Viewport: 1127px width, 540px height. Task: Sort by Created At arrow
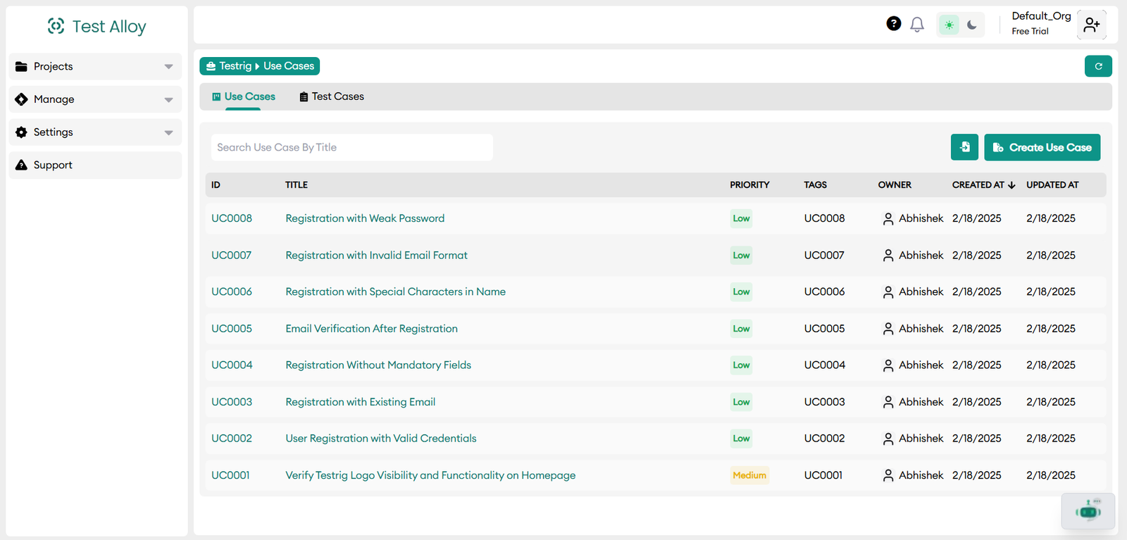tap(1011, 185)
